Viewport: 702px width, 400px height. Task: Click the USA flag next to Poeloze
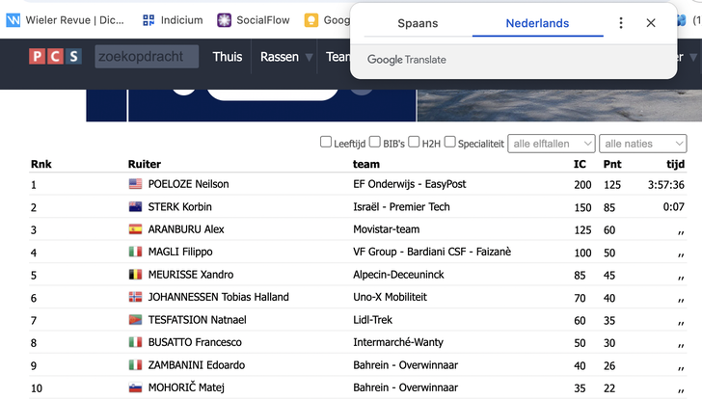point(135,184)
